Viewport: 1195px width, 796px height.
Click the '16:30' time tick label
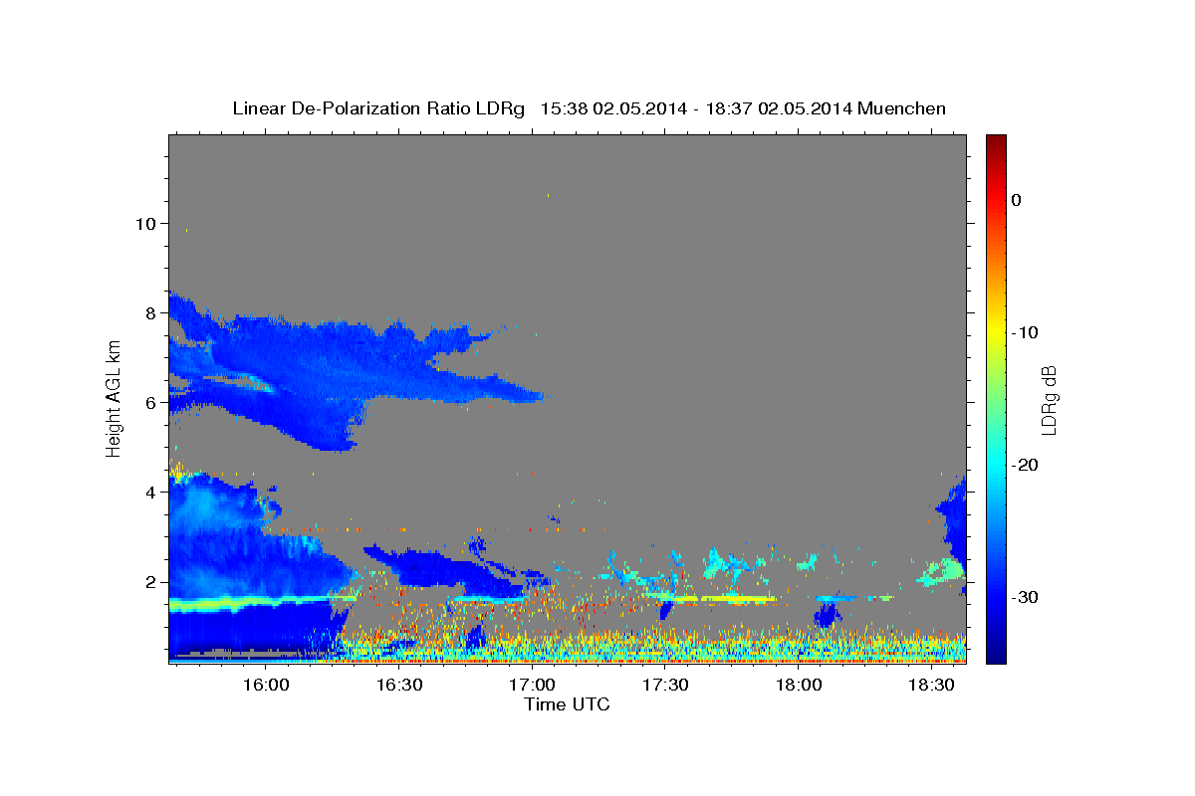tap(399, 686)
